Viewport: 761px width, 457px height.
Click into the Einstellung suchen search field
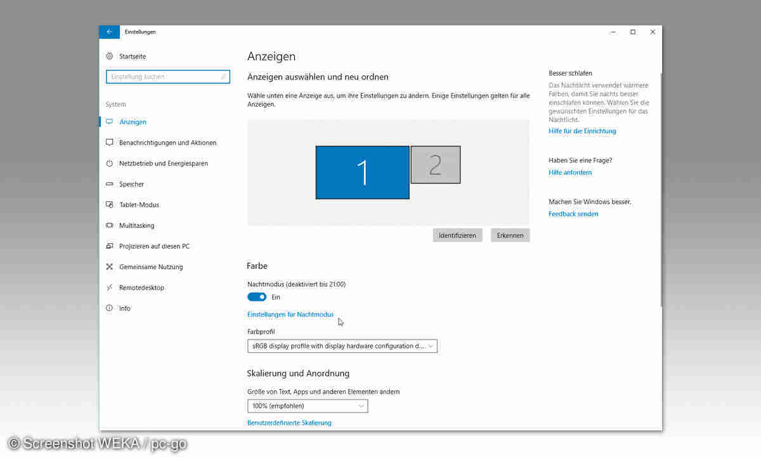pos(164,77)
